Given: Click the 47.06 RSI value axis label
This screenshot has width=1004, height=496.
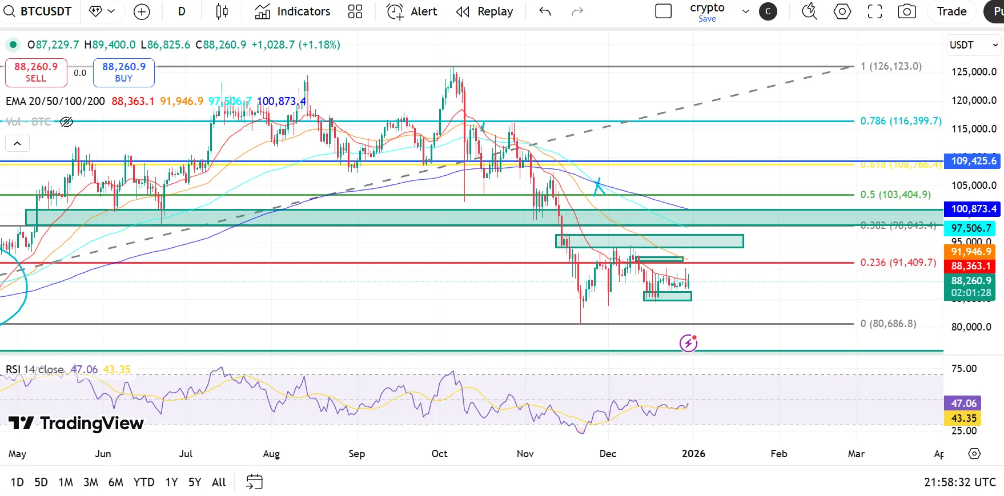Looking at the screenshot, I should (963, 404).
